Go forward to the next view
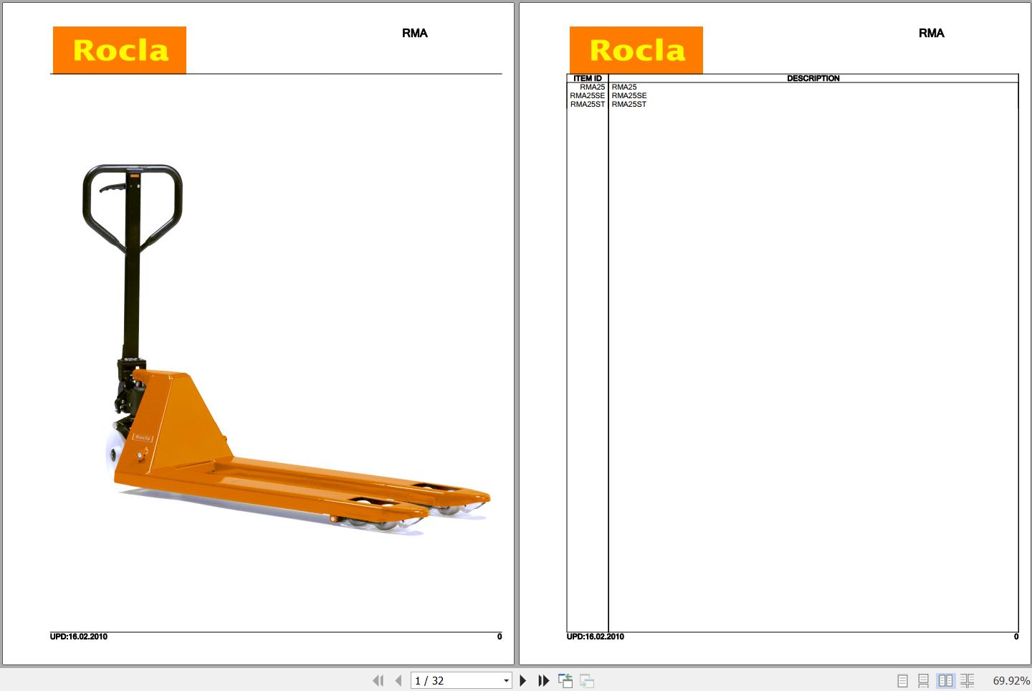Screen dimensions: 1032x691 click(x=588, y=680)
